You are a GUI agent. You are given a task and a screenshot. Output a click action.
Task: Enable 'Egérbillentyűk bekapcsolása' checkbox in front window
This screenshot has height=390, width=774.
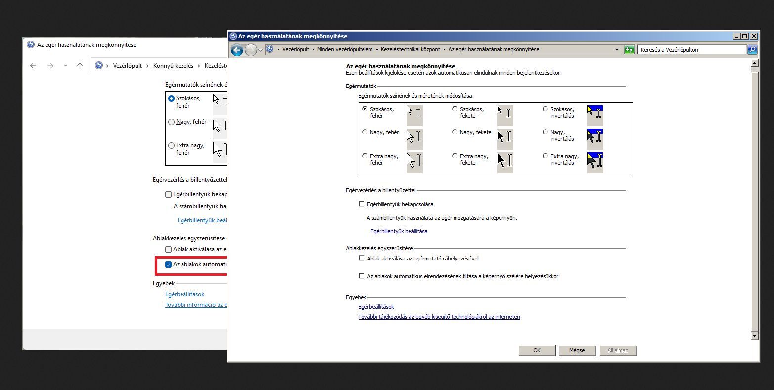pyautogui.click(x=362, y=204)
